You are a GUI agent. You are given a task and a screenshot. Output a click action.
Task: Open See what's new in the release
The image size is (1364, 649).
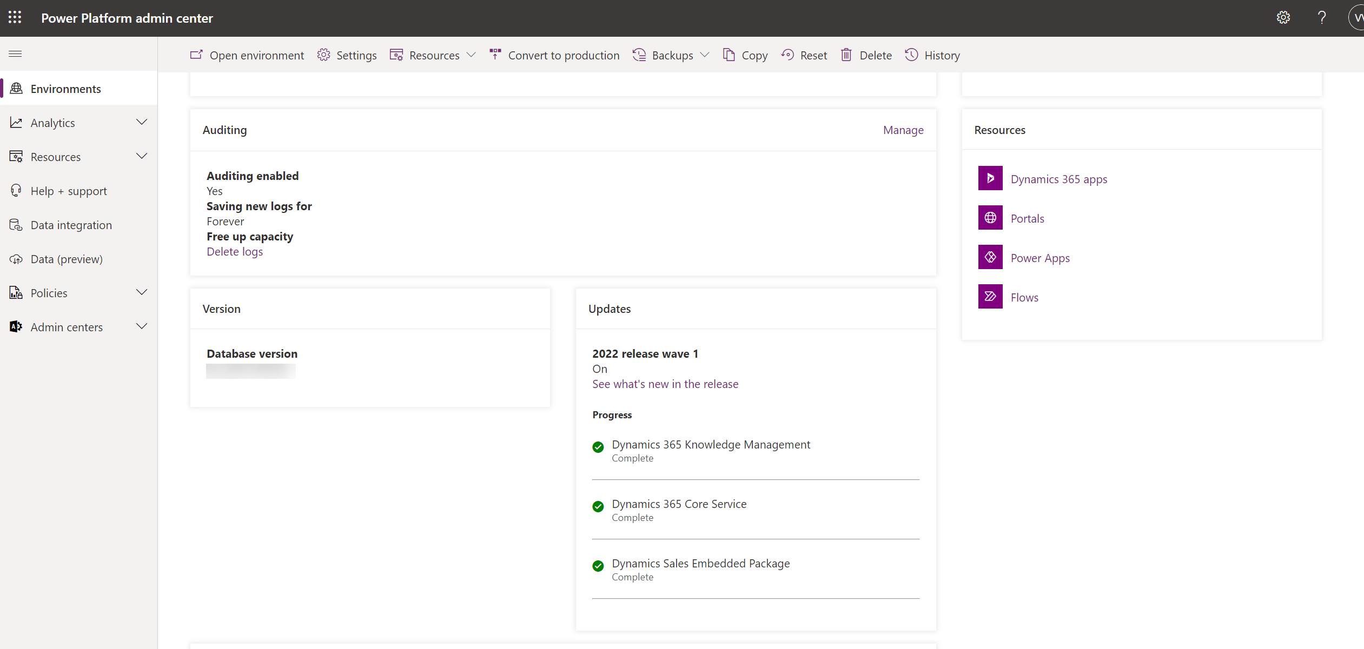(665, 384)
